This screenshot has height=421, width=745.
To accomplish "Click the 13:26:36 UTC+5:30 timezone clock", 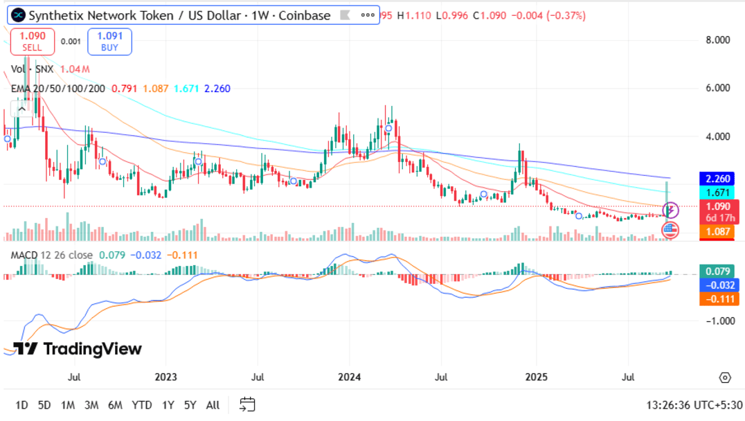I will point(694,405).
